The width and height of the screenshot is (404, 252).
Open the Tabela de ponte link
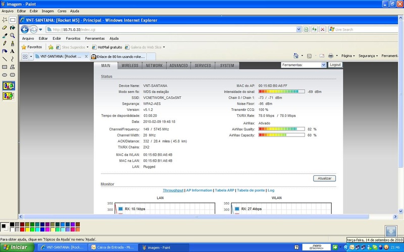250,191
